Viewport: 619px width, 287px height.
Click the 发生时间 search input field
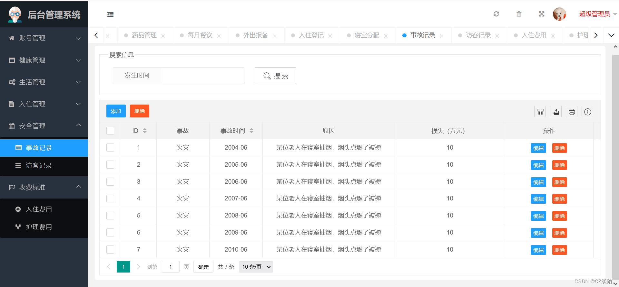(202, 76)
